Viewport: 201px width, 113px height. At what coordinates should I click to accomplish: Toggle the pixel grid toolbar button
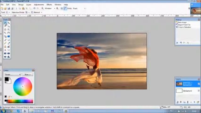coord(62,8)
